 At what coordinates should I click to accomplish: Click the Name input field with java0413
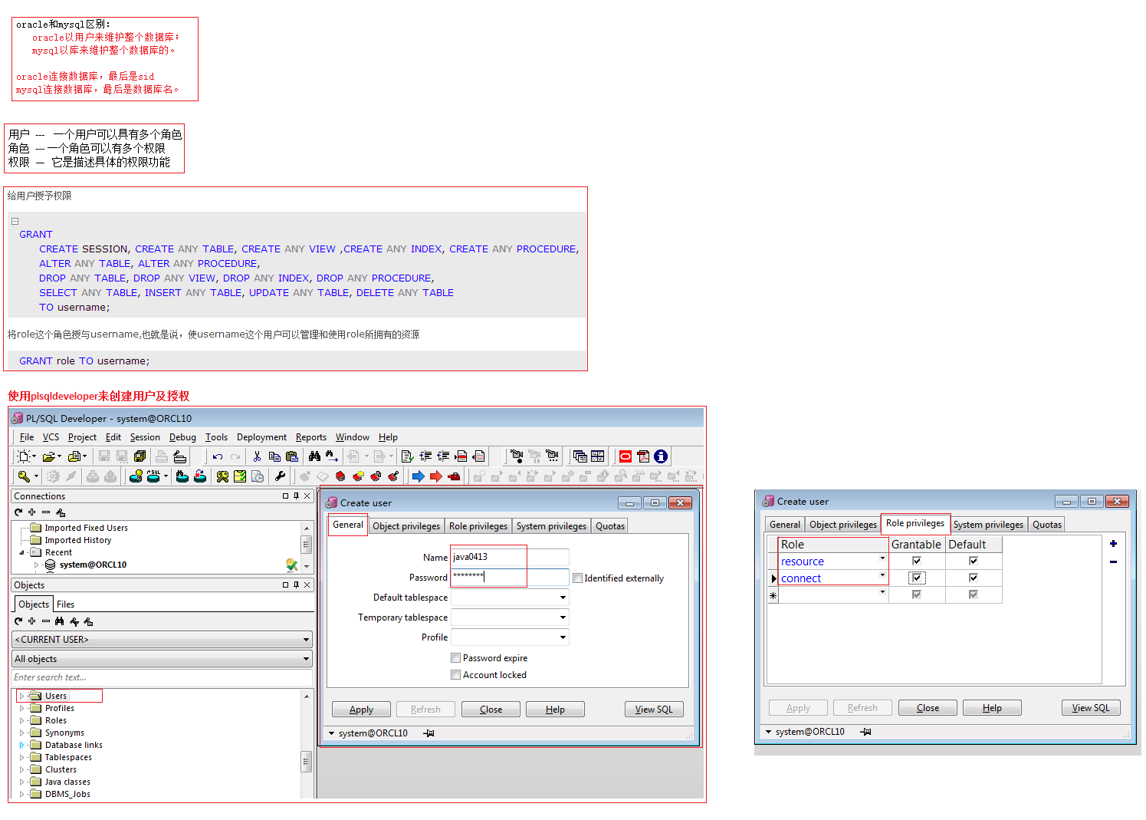(510, 557)
